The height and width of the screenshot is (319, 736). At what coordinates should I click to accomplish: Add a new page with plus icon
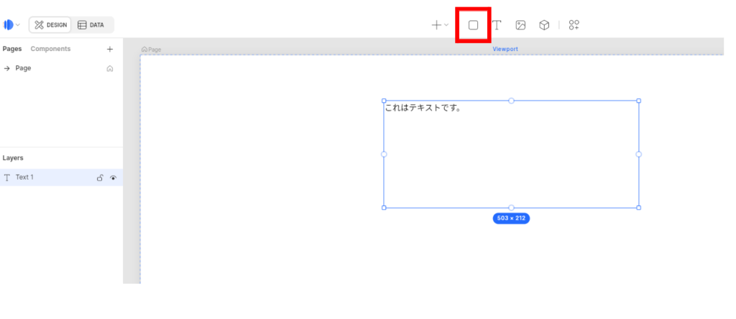tap(110, 49)
